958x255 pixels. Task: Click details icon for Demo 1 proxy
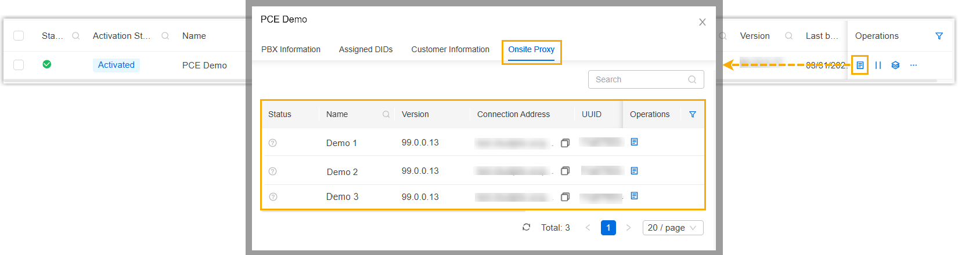tap(634, 142)
